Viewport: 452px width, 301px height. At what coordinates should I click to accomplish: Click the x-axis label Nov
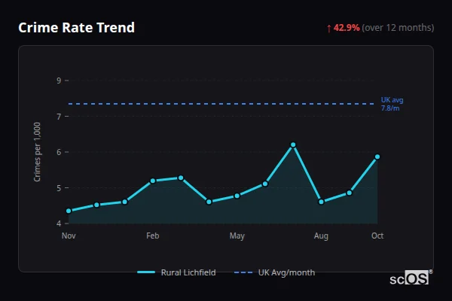69,236
